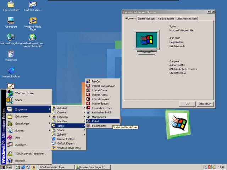
Task: Open Papierkorb desktop icon
Action: (x=11, y=56)
